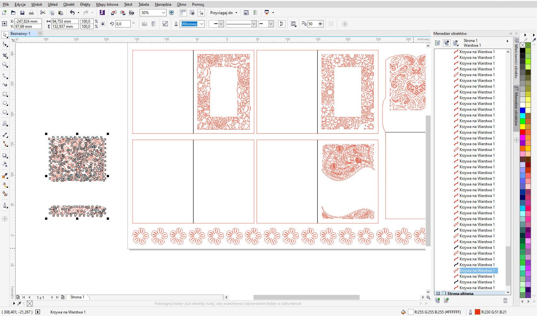This screenshot has width=537, height=316.
Task: Select the Ellipse tool
Action: tap(5, 103)
